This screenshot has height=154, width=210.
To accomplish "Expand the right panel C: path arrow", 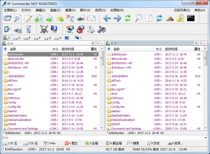I will pos(115,43).
